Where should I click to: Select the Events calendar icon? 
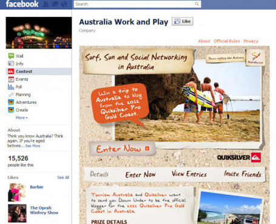point(11,79)
